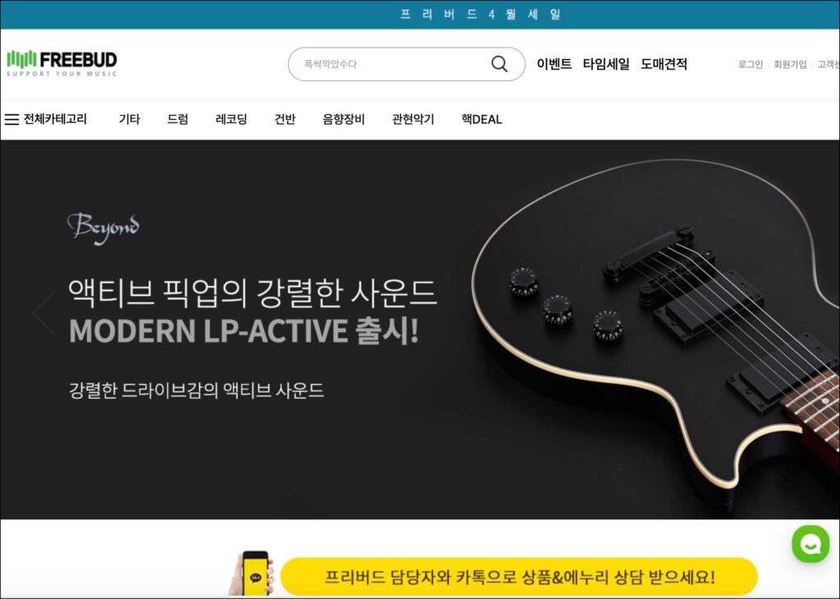Select the 건반 category menu
840x599 pixels.
click(x=285, y=119)
